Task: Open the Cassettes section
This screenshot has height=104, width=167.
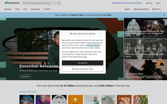Action: coord(35,9)
